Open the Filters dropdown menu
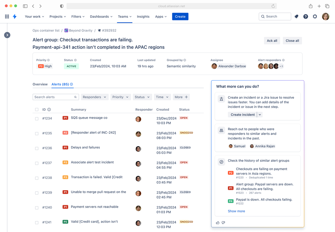 point(78,16)
